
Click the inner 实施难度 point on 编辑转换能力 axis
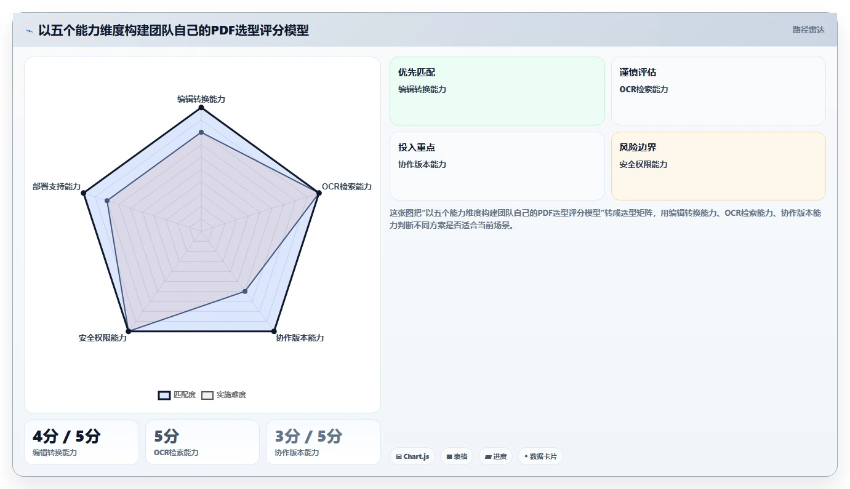pyautogui.click(x=201, y=132)
